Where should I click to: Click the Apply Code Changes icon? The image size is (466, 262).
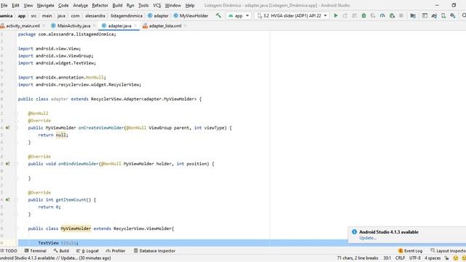[355, 15]
